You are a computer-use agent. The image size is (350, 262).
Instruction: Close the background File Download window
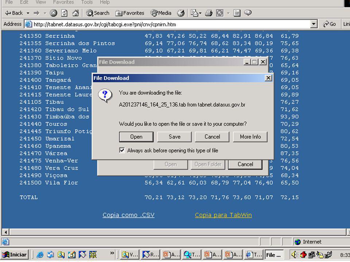coord(263,62)
